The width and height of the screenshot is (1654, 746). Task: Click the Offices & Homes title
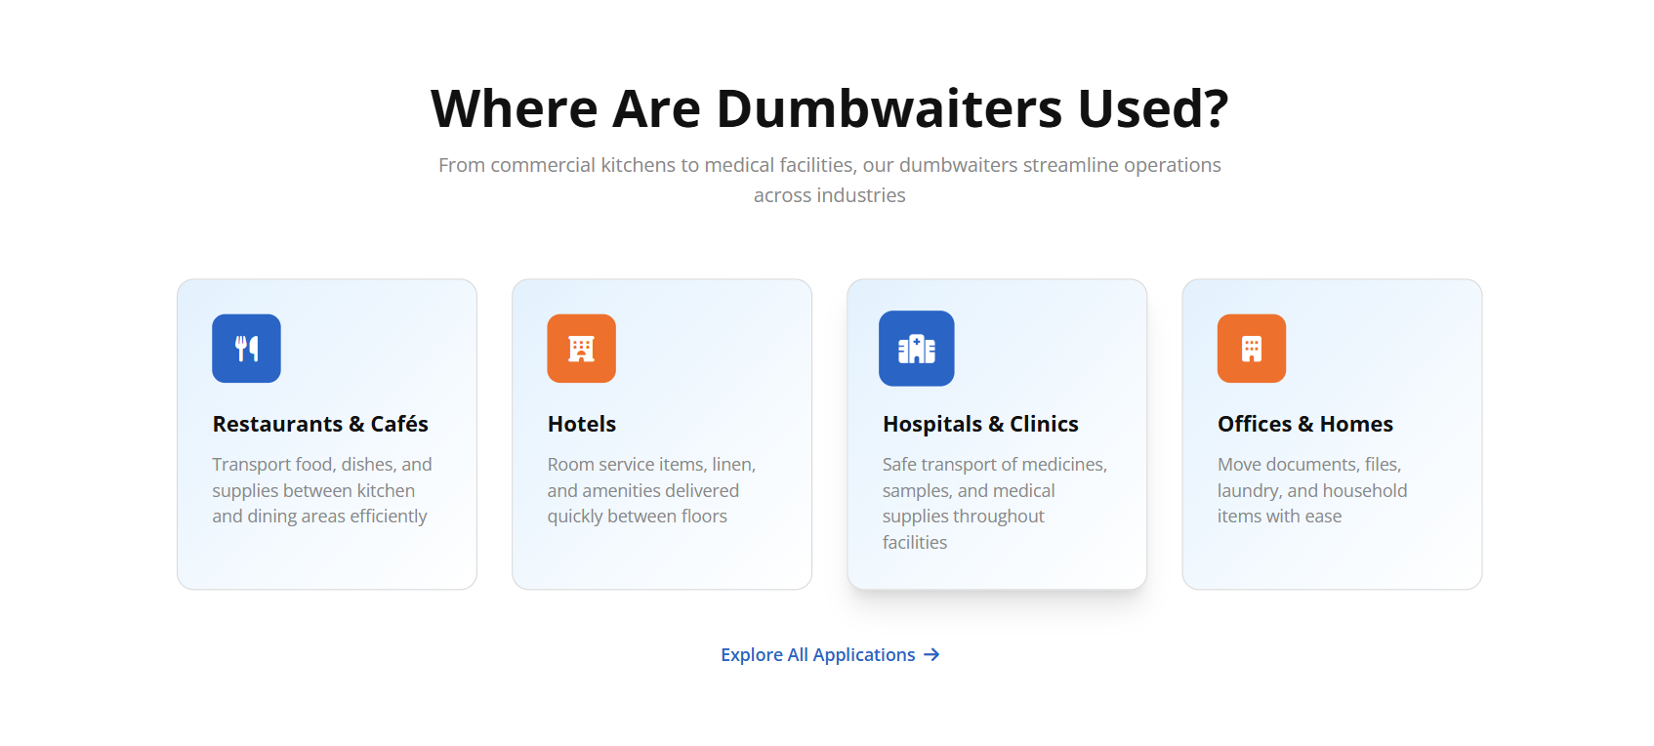(1304, 424)
